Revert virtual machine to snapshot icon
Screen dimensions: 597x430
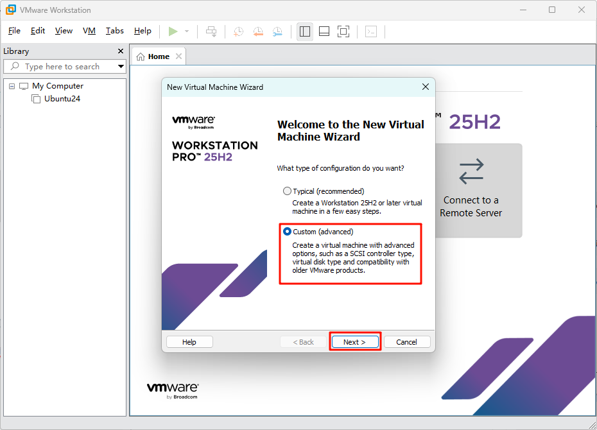coord(258,31)
